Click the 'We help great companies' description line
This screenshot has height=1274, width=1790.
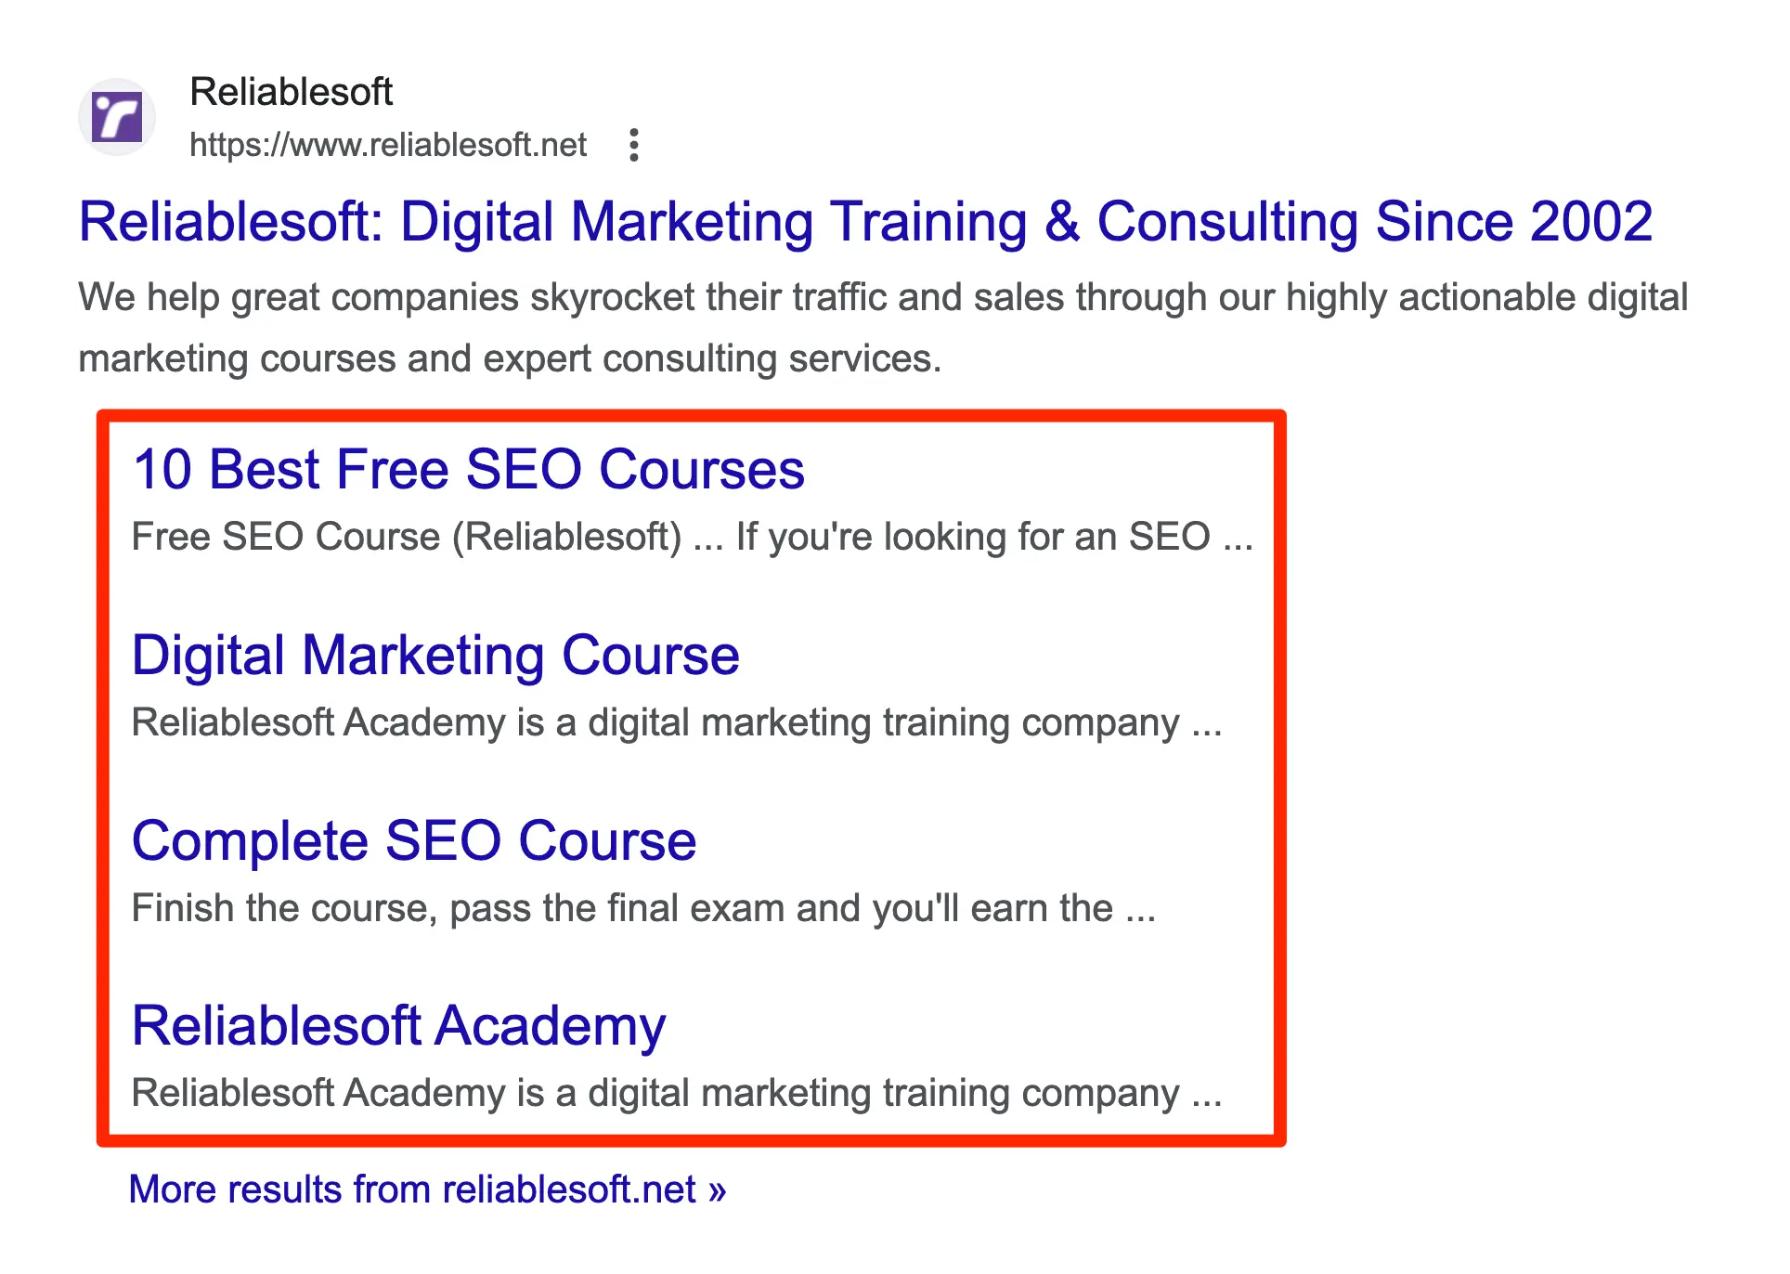tap(882, 298)
